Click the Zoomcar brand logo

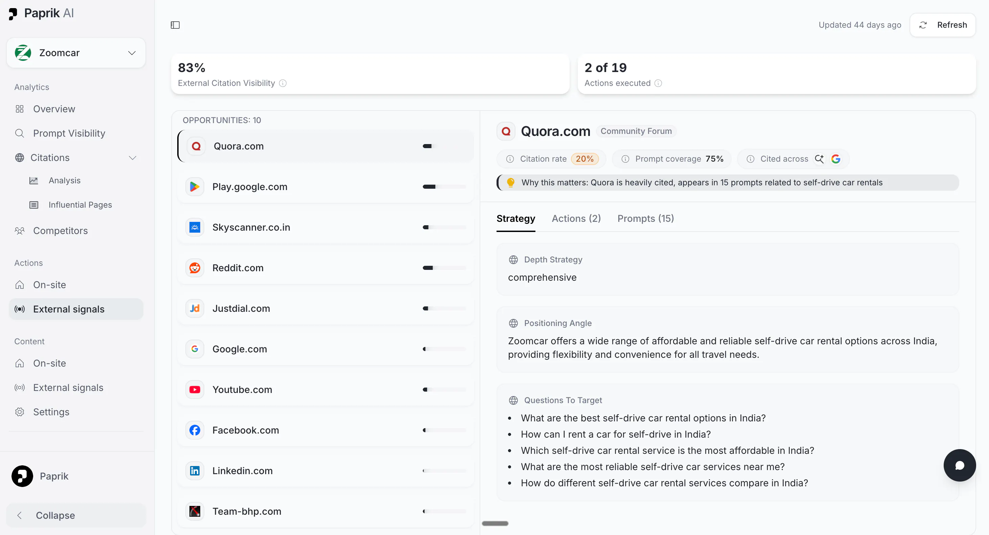tap(23, 53)
